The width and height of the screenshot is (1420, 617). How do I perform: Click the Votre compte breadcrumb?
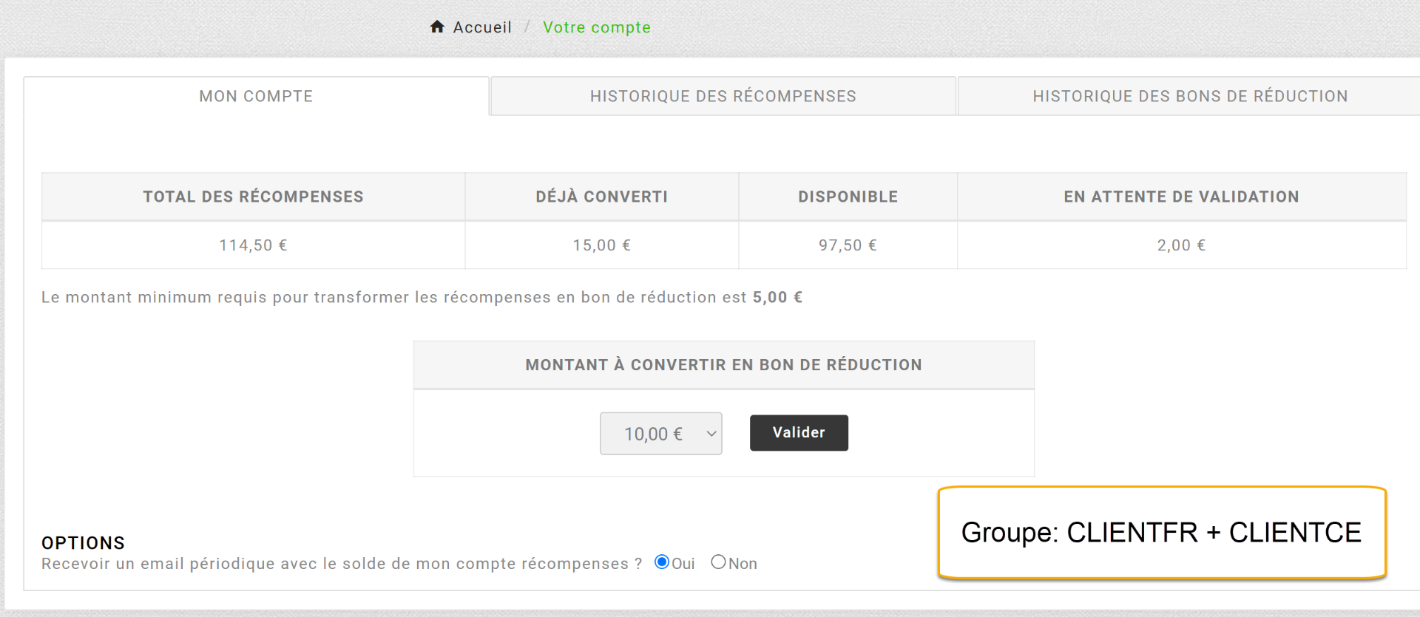(x=597, y=27)
